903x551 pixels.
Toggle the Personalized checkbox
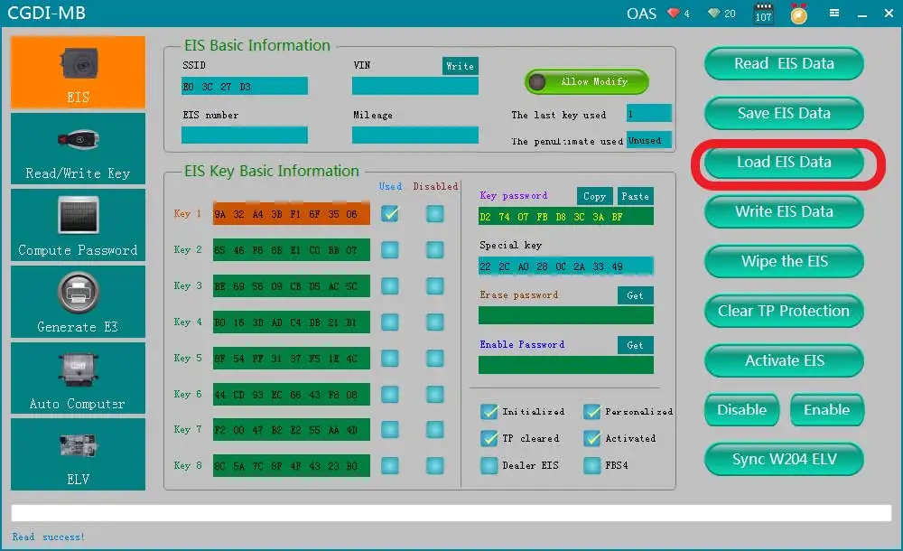(x=592, y=412)
